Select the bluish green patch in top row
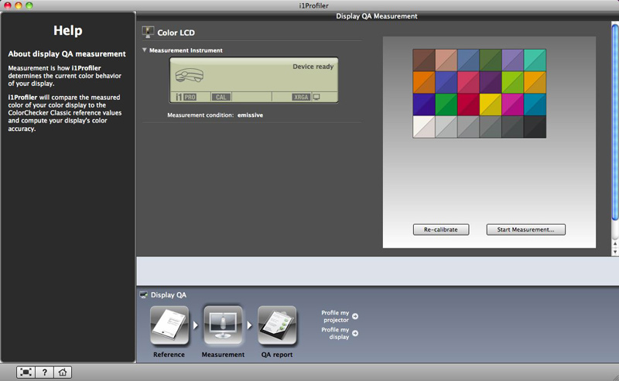The image size is (619, 381). (x=535, y=60)
